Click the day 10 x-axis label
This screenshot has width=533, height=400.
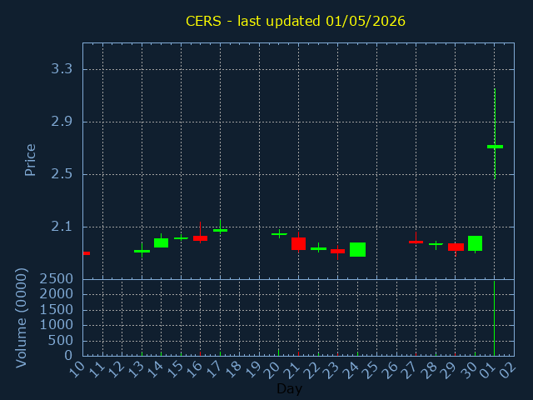(77, 370)
